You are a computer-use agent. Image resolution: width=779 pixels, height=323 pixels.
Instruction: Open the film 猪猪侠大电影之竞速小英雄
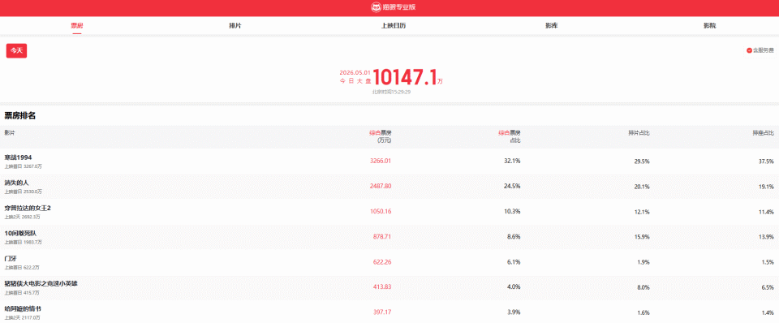click(x=41, y=284)
